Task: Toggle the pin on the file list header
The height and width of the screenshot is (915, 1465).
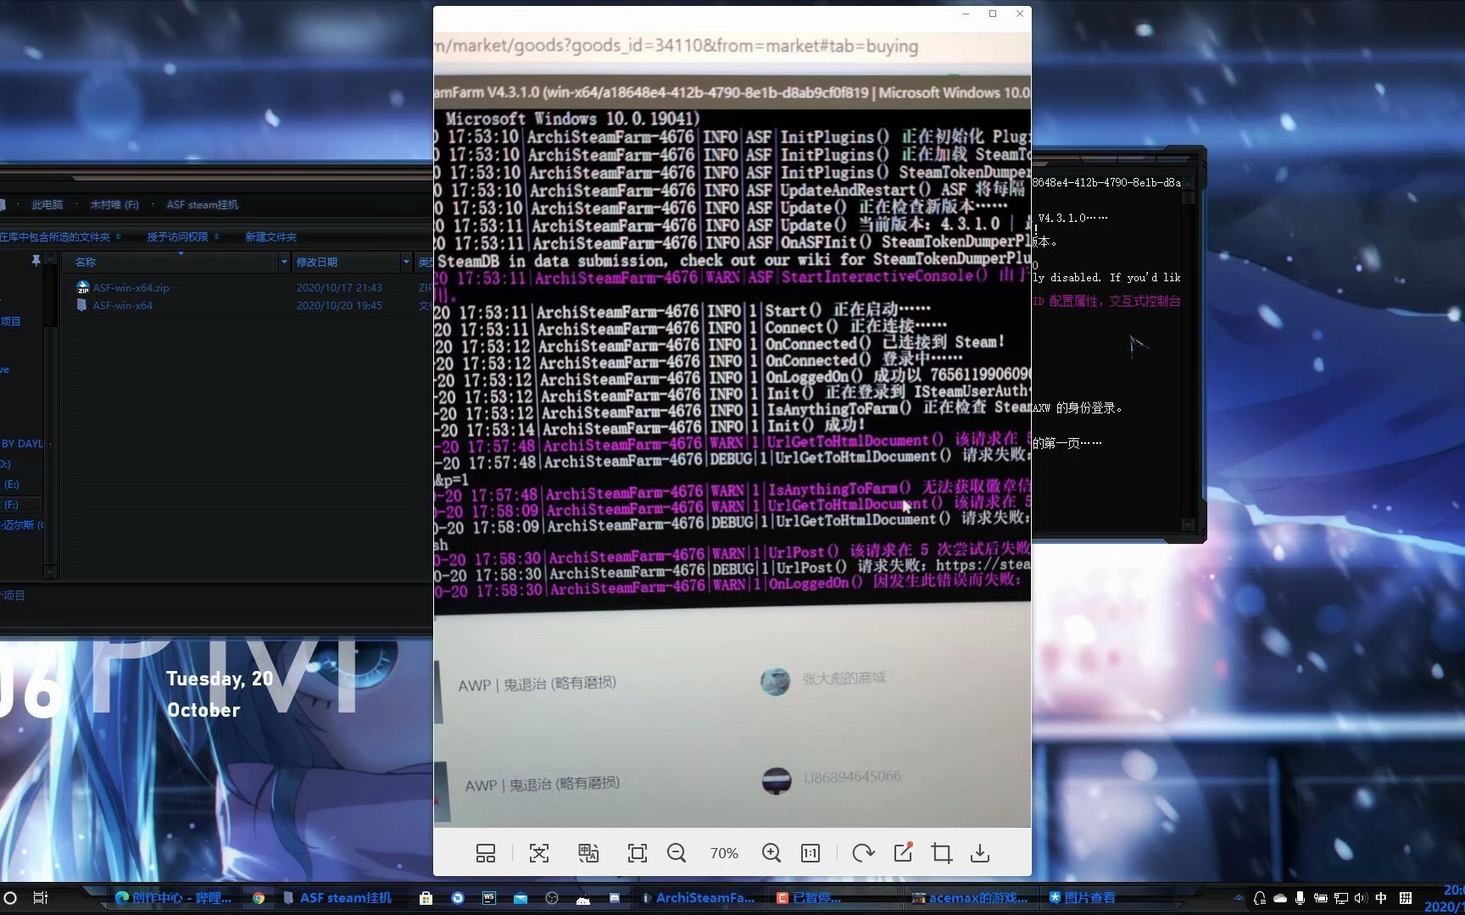Action: [36, 260]
